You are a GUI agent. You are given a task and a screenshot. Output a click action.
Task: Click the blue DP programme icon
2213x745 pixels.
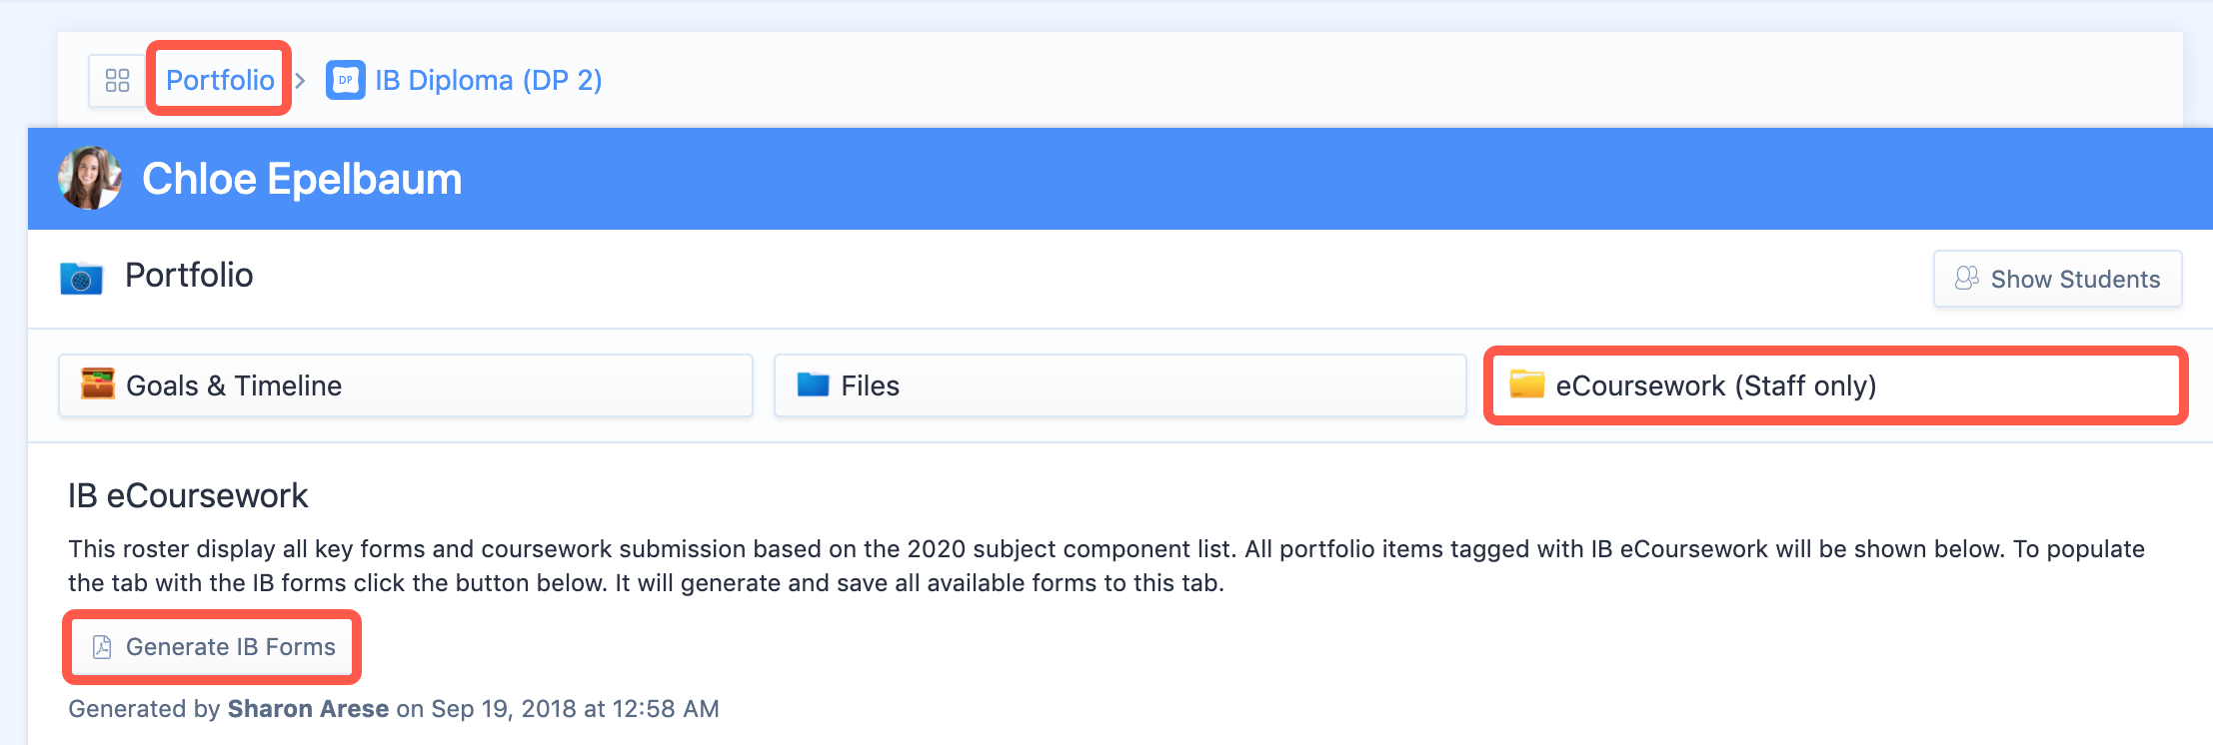[x=346, y=80]
